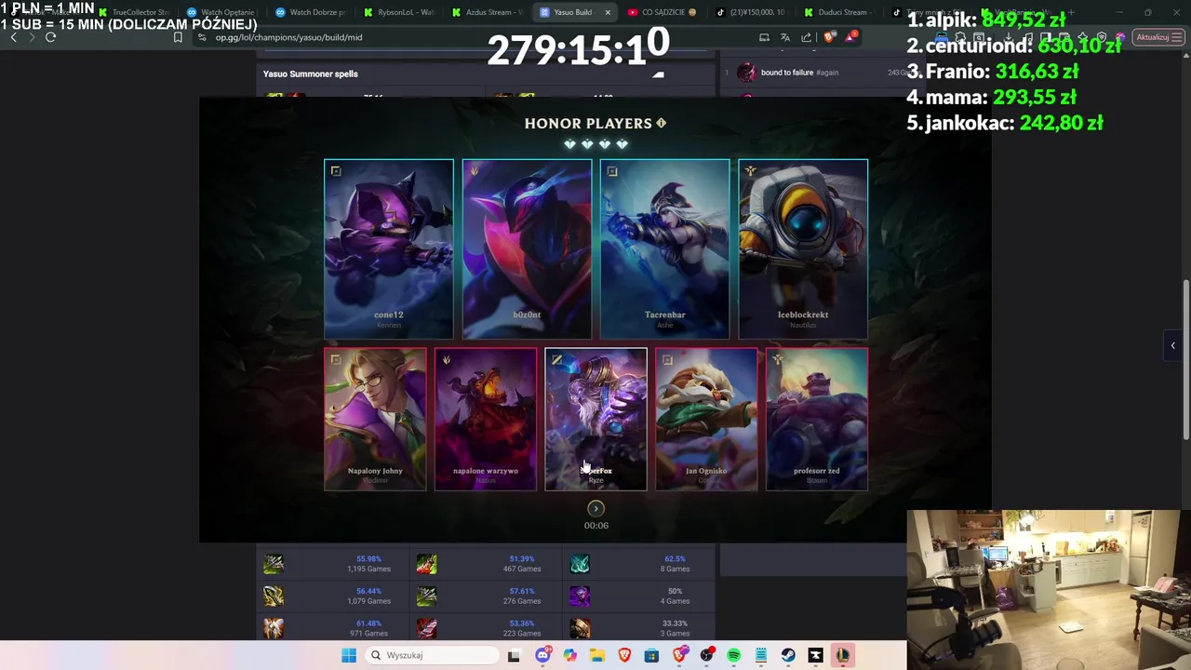
Task: Click the 3 Games item icon
Action: pos(580,628)
